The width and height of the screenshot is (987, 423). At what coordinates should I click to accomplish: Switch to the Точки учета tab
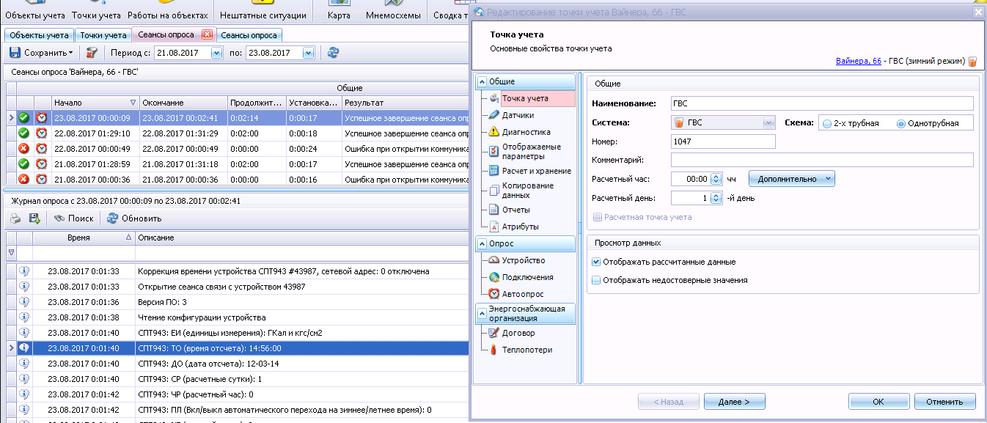coord(103,34)
